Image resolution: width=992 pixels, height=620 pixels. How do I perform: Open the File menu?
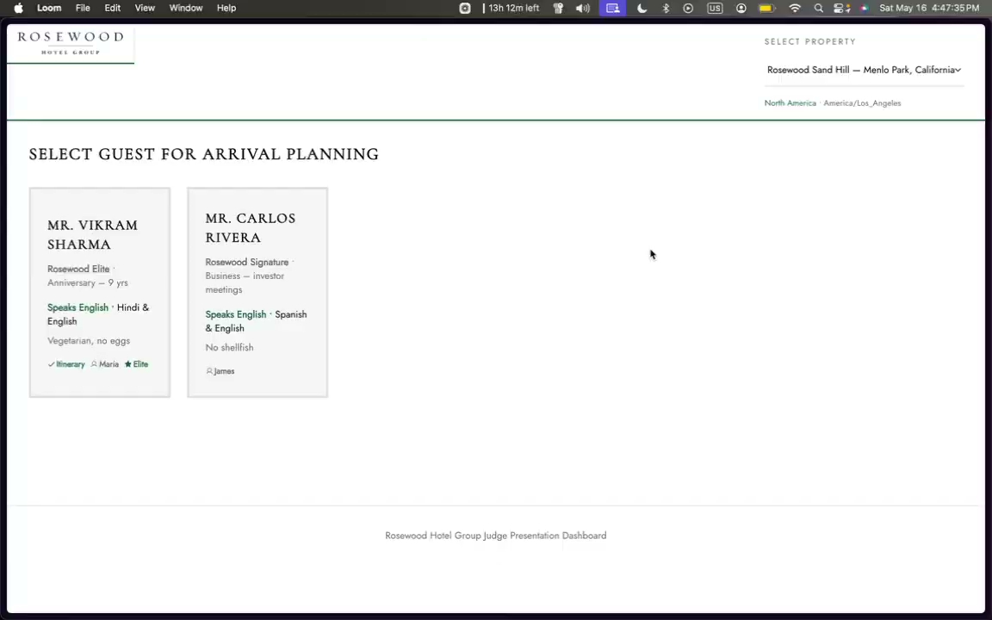pos(83,9)
